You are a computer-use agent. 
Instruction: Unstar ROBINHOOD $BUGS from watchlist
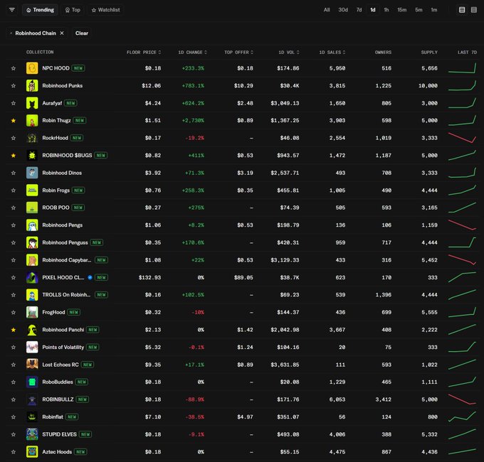(14, 156)
